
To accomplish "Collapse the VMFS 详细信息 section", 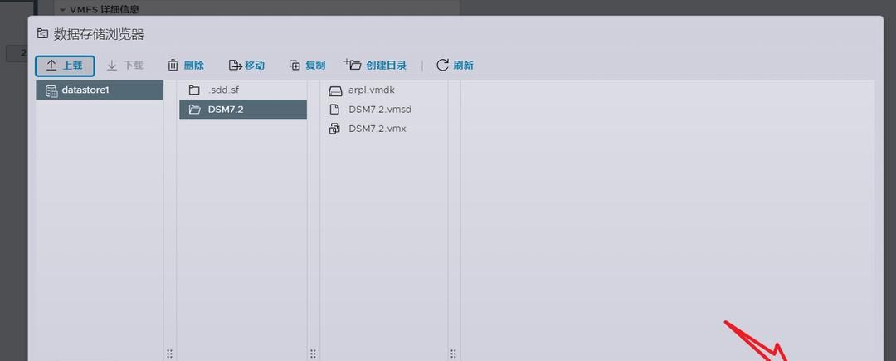I will pos(62,9).
